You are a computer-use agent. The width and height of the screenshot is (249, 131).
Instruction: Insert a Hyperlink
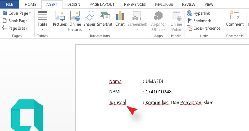click(198, 13)
